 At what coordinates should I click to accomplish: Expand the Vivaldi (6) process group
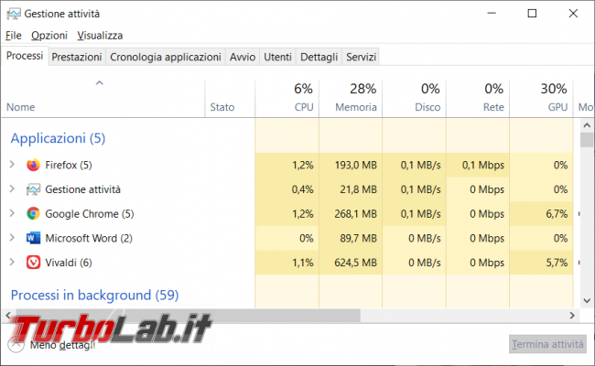[x=12, y=262]
